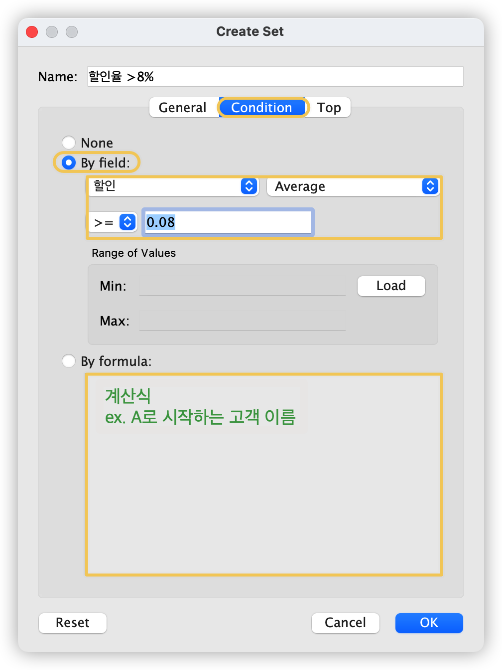Click the Min value field
502x670 pixels.
click(x=242, y=286)
